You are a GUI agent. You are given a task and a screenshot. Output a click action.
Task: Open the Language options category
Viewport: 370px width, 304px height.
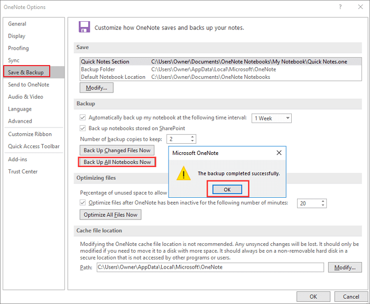pyautogui.click(x=34, y=109)
